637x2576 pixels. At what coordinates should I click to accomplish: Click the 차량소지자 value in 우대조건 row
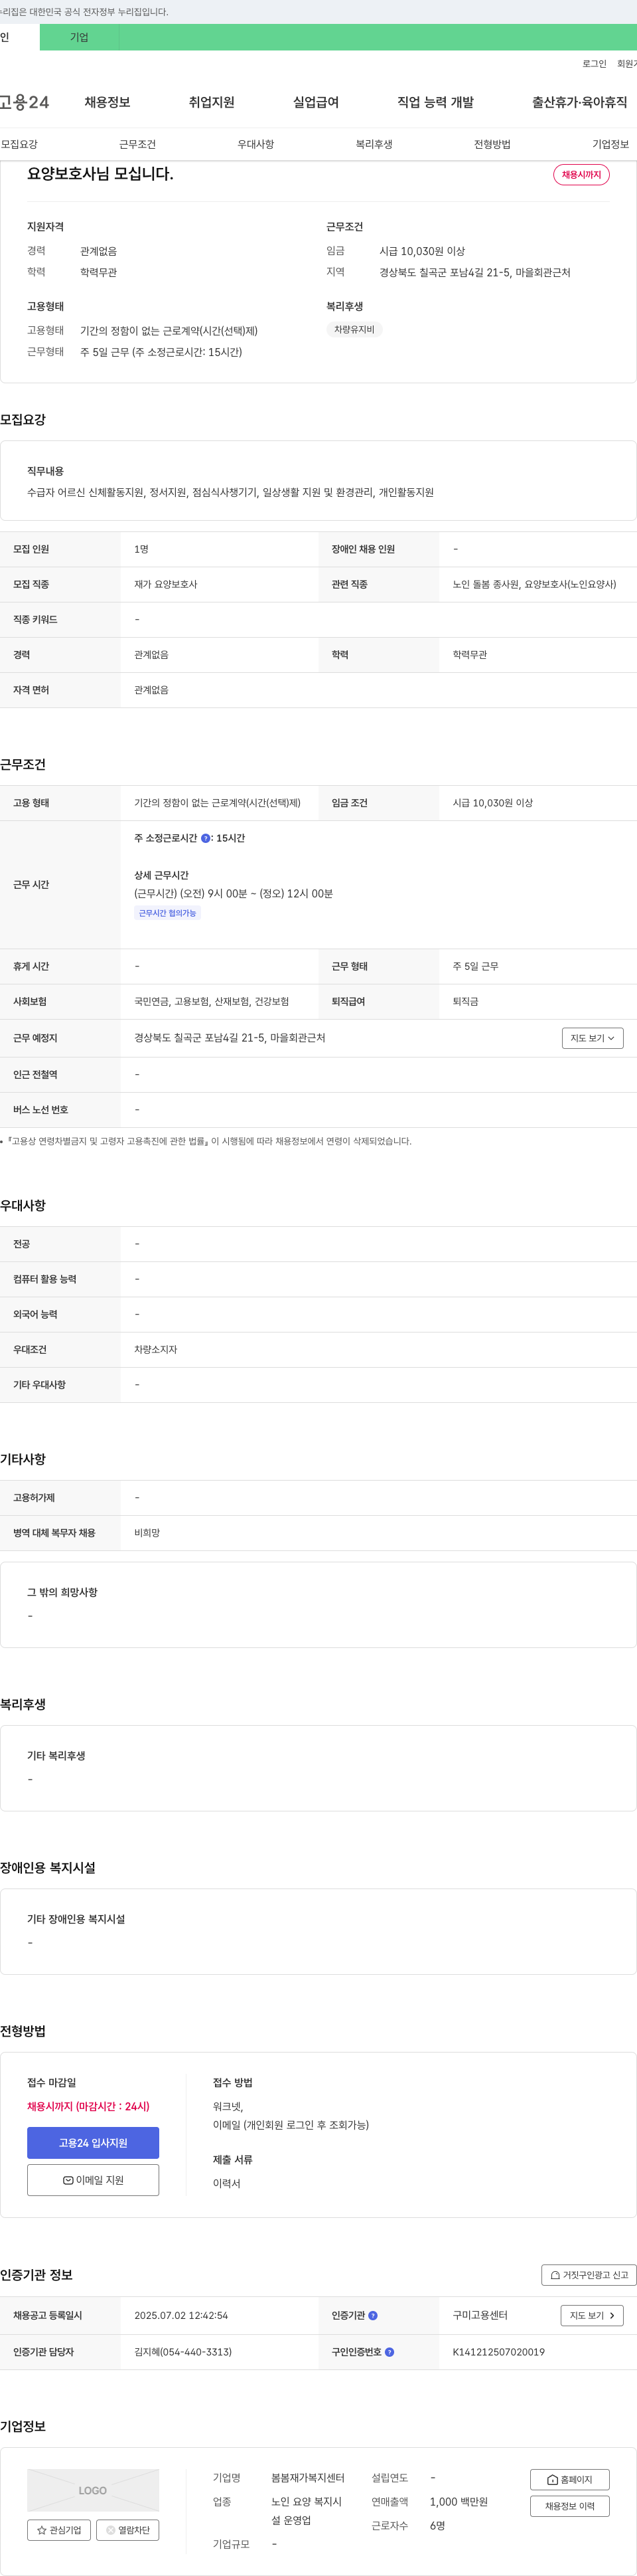[x=156, y=1350]
